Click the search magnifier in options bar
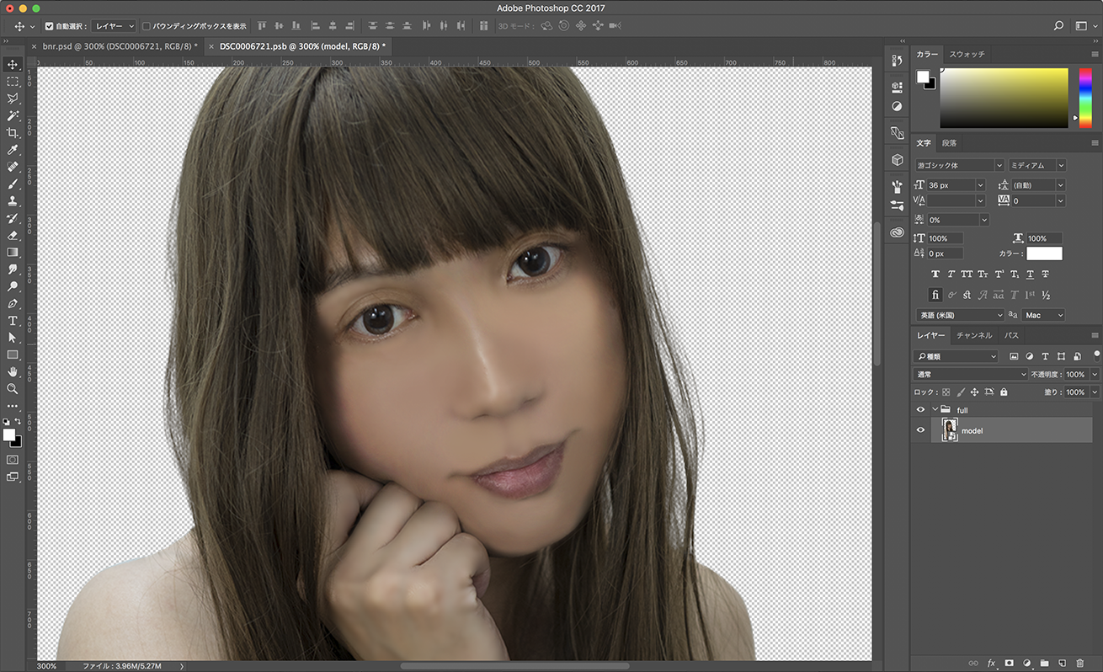 1059,26
